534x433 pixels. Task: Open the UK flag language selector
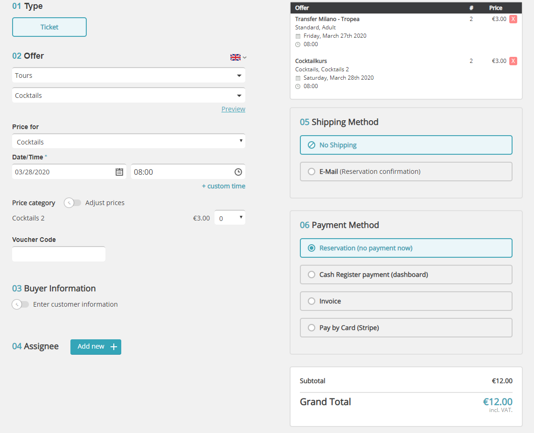point(238,57)
